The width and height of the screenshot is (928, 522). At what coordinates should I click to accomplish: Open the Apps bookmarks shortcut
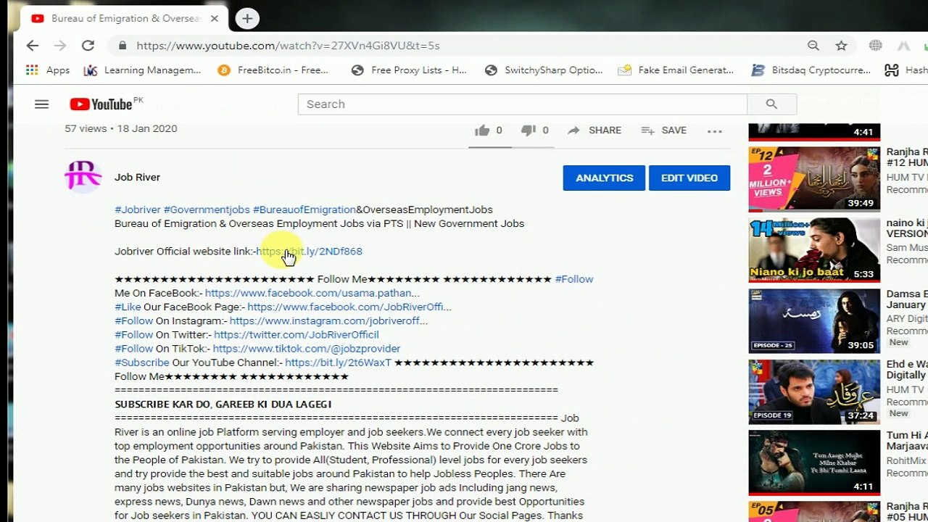coord(48,70)
